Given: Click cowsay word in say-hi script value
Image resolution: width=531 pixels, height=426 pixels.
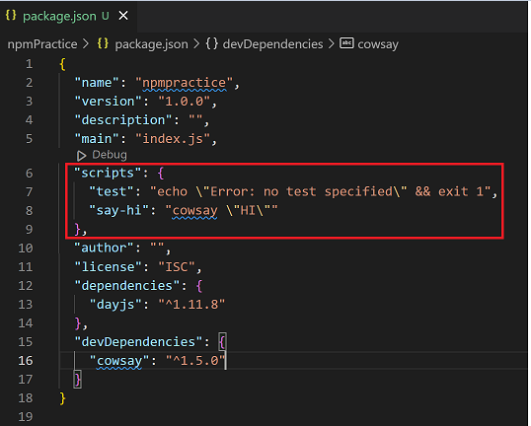Looking at the screenshot, I should pyautogui.click(x=195, y=211).
